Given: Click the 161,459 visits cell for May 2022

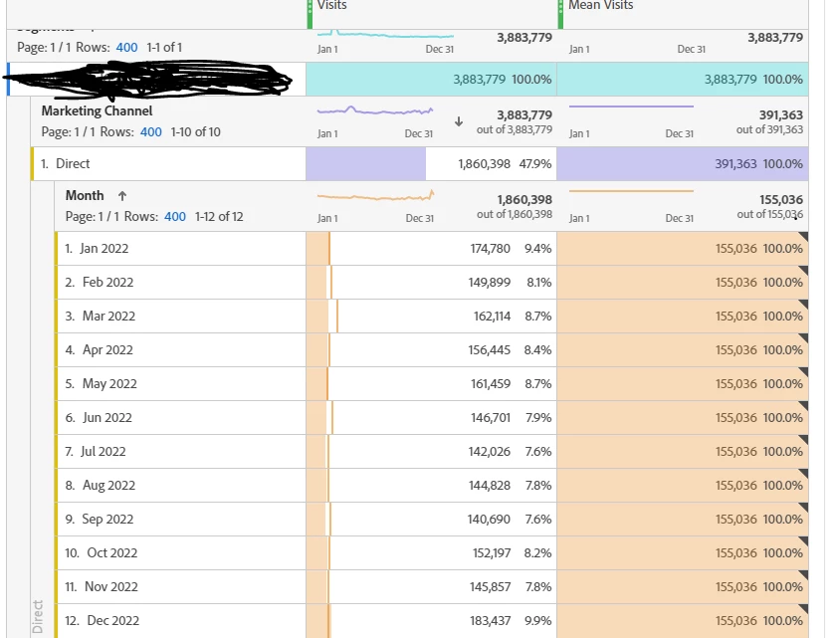Looking at the screenshot, I should 431,383.
